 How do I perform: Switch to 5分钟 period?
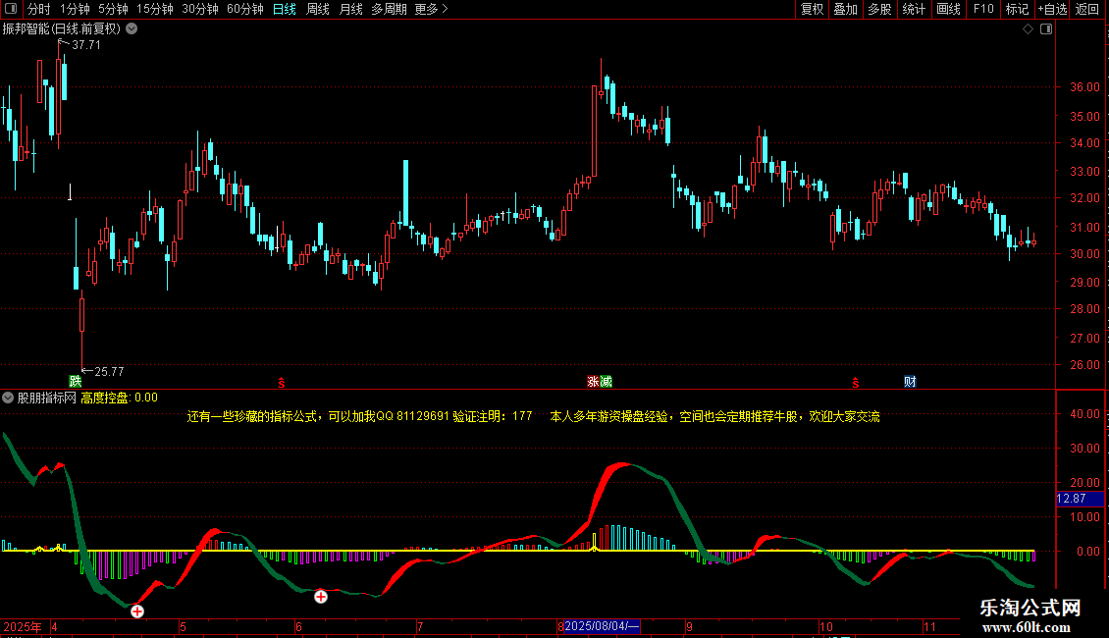click(x=113, y=9)
